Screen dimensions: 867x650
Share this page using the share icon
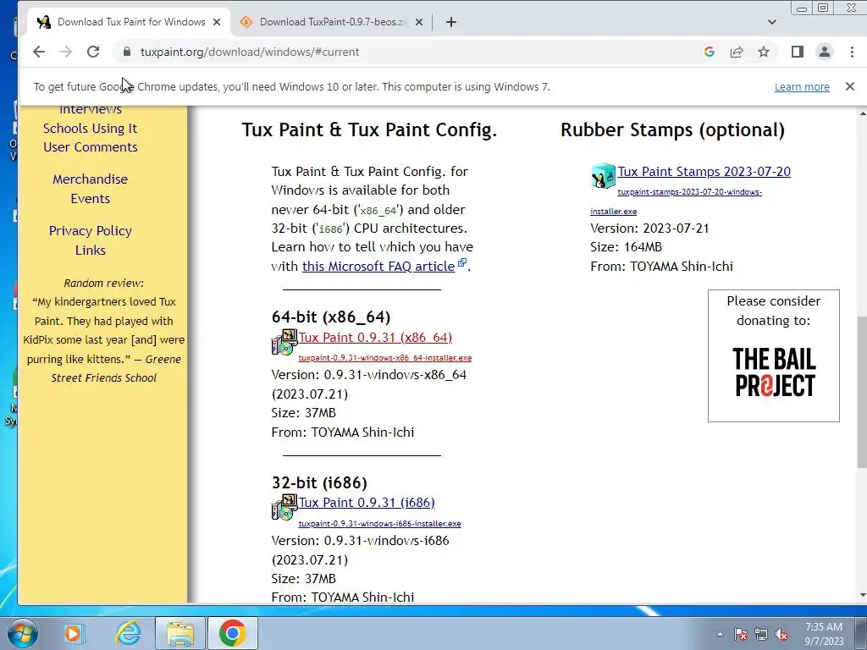coord(737,52)
